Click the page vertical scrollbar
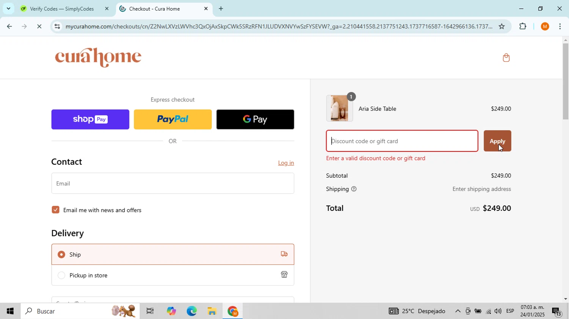Viewport: 569px width, 319px height. [x=566, y=81]
